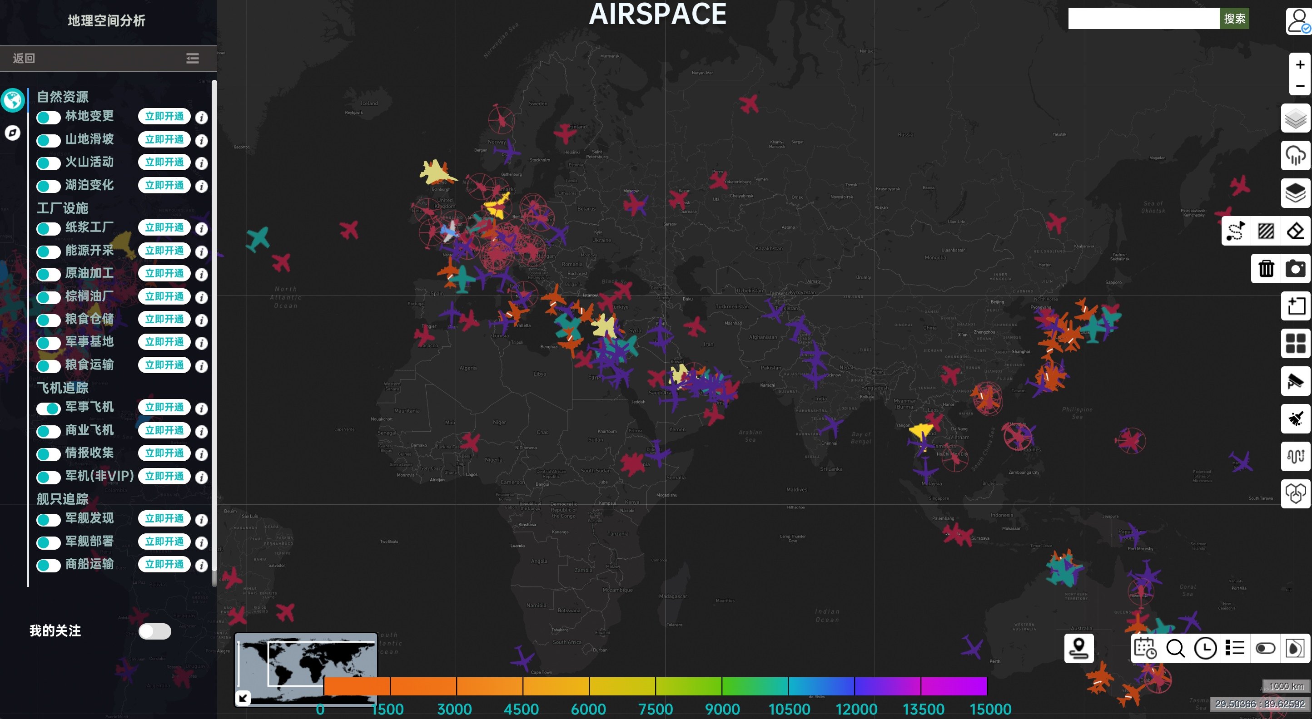Click 立即开通 for 情报收集
1312x719 pixels.
pyautogui.click(x=164, y=453)
